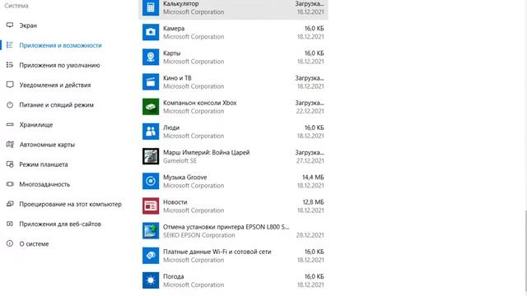527x296 pixels.
Task: Click the Приложения и возможности sidebar icon
Action: 10,45
